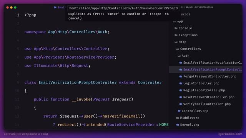This screenshot has width=246, height=138.
Task: Expand the Exceptions folder
Action: [x=188, y=35]
